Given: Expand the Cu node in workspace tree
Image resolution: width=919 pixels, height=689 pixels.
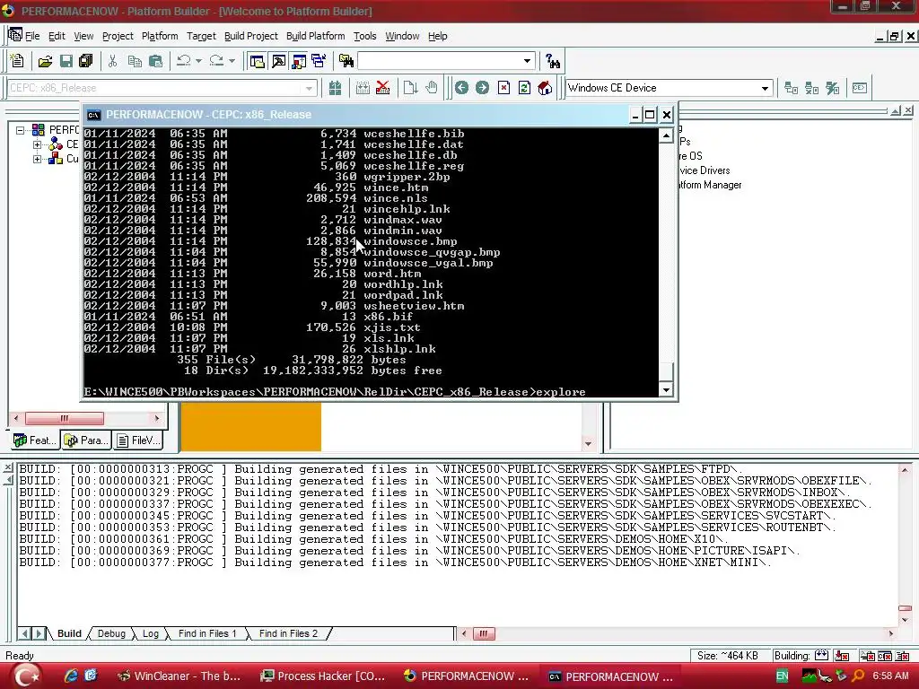Looking at the screenshot, I should point(37,159).
